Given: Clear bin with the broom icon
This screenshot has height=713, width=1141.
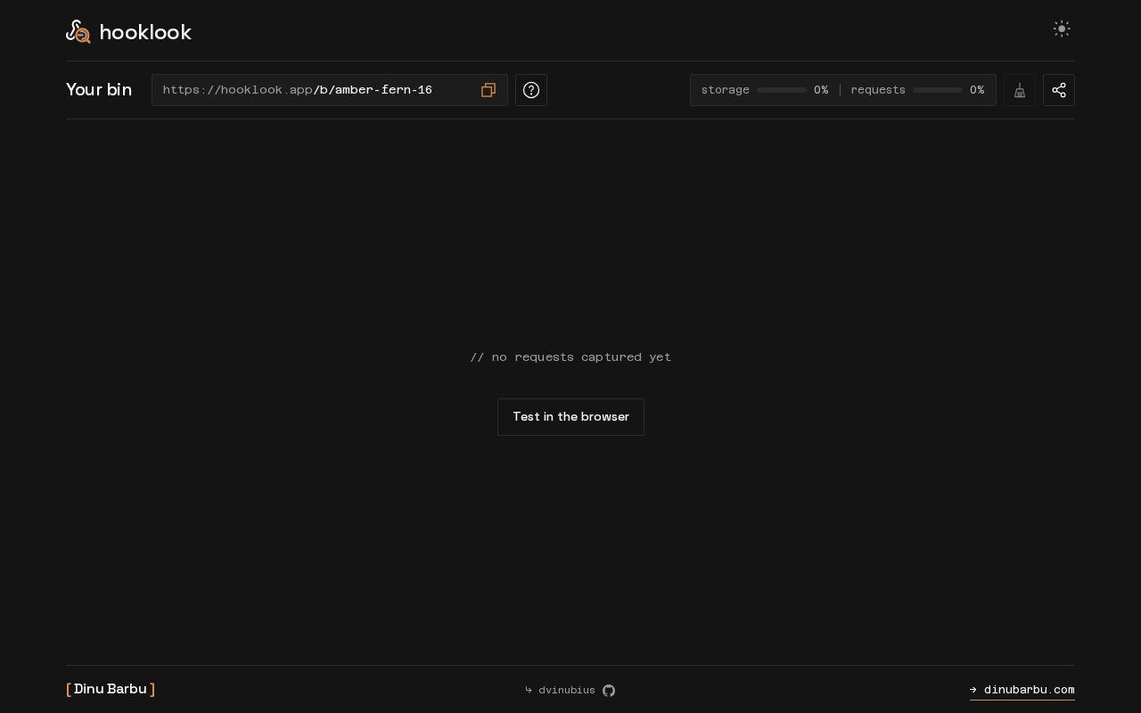Looking at the screenshot, I should pyautogui.click(x=1020, y=90).
